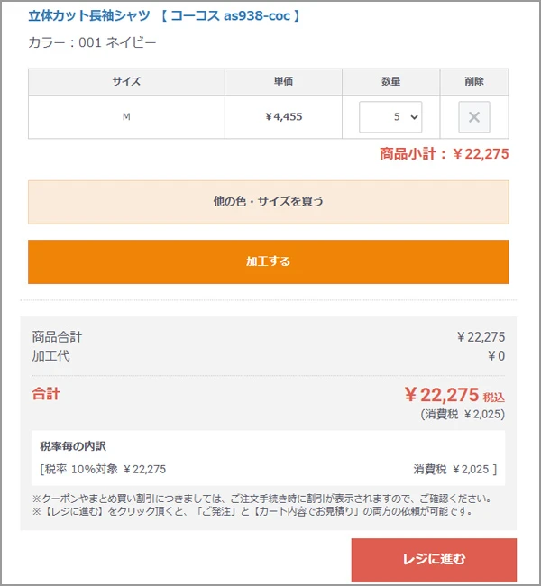Click the 他の色・サイズを買う button

pyautogui.click(x=269, y=202)
